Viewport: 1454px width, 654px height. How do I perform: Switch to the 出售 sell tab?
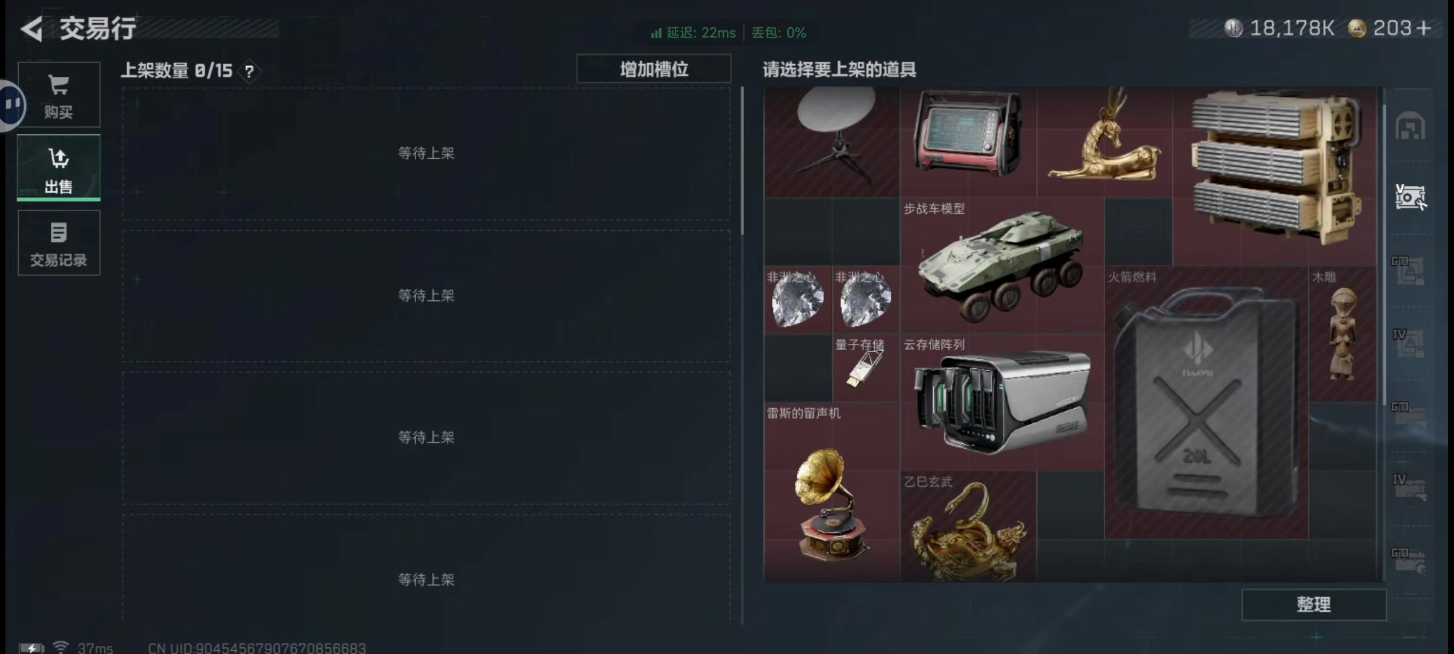(x=59, y=168)
